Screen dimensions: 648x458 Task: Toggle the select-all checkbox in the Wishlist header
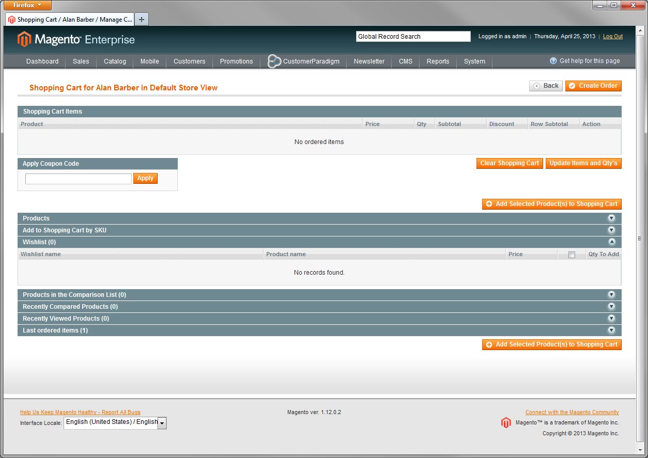coord(572,255)
